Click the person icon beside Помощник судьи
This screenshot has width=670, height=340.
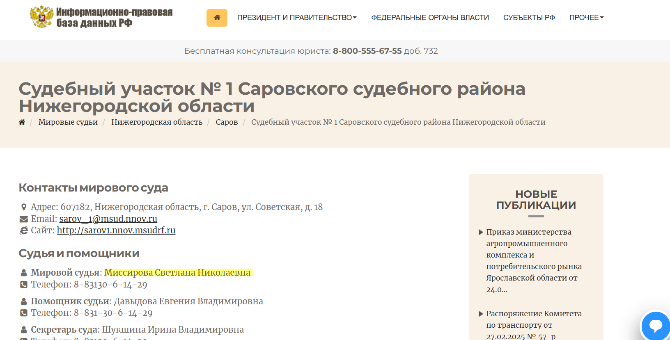pyautogui.click(x=24, y=301)
